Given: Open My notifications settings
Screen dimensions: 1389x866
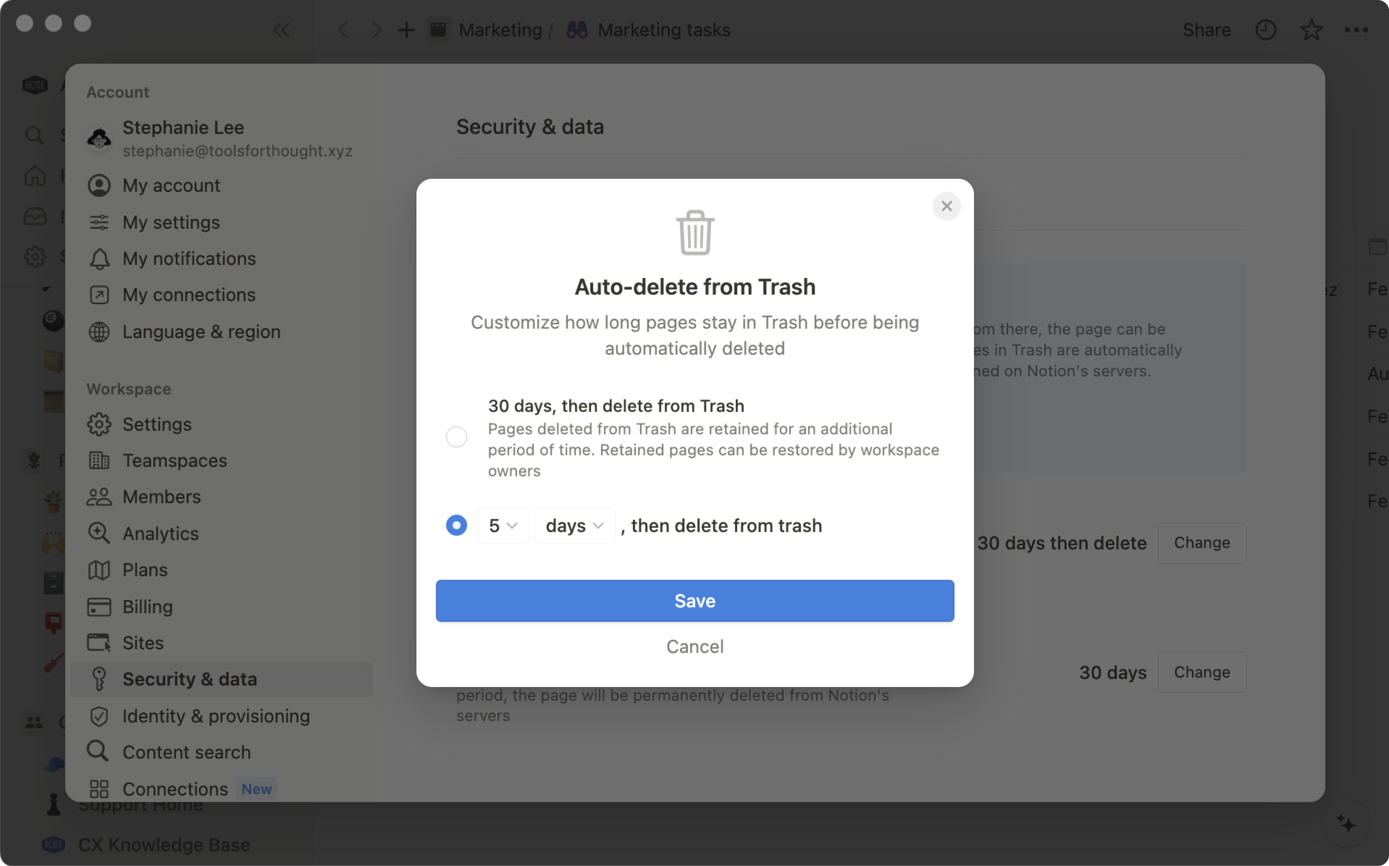Looking at the screenshot, I should [188, 257].
